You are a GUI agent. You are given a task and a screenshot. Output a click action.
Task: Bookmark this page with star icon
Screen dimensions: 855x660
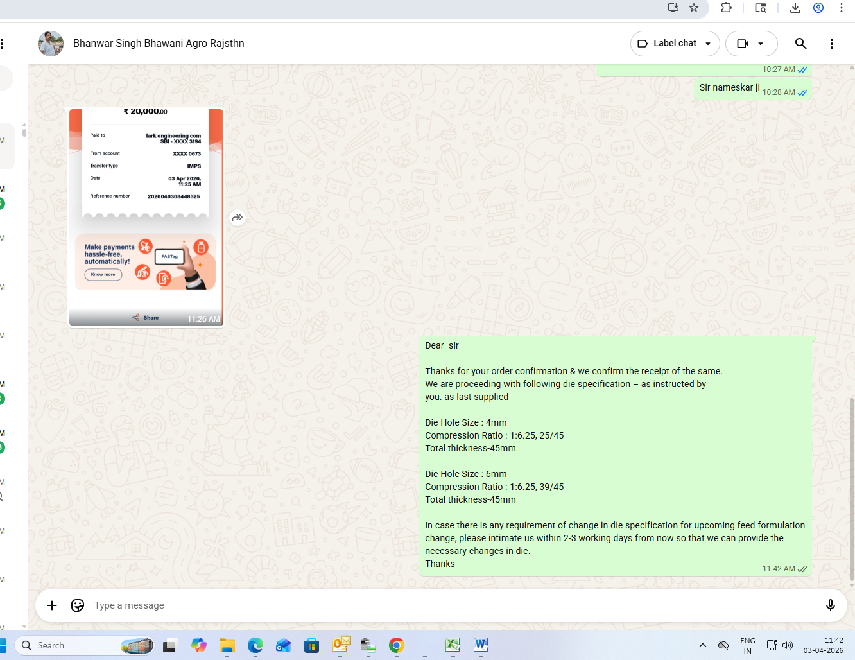[x=694, y=8]
